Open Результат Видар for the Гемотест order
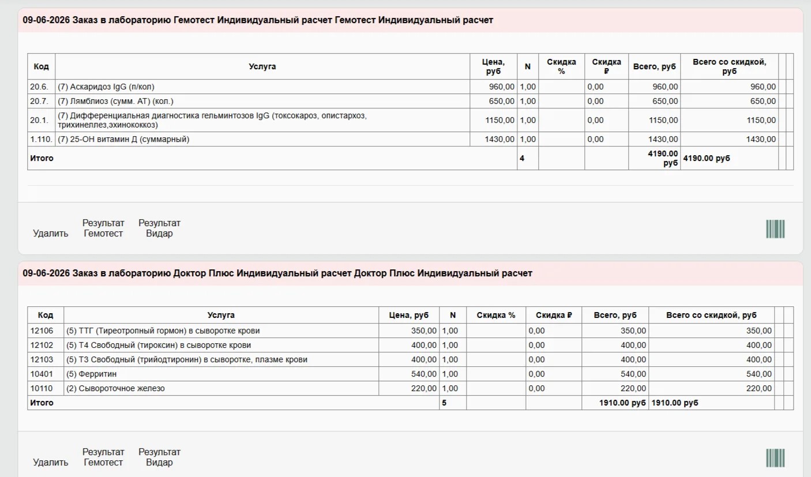811x477 pixels. click(x=159, y=228)
